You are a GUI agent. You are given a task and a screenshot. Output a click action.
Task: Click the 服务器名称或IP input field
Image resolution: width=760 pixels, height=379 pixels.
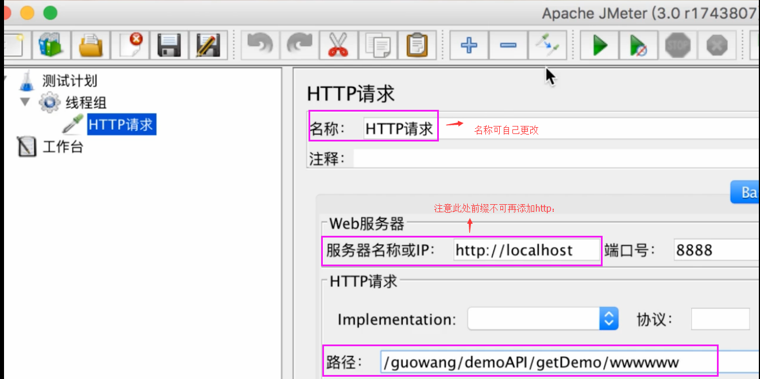point(526,250)
